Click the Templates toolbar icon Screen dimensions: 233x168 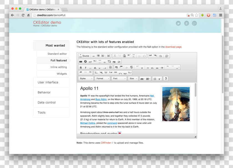coord(108,56)
